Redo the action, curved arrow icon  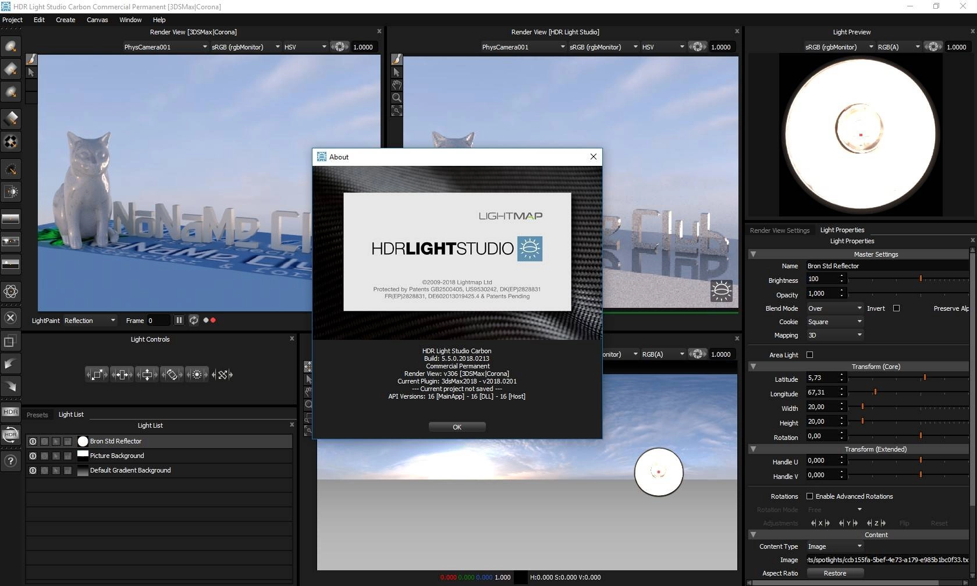[x=10, y=386]
